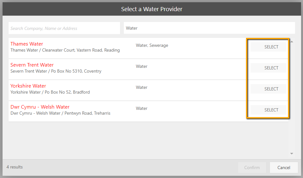Open the Dwr Cymru - Welsh Water link

point(40,107)
